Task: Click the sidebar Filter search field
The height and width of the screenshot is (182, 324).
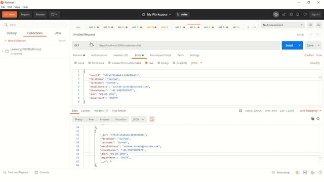Action: click(x=35, y=25)
